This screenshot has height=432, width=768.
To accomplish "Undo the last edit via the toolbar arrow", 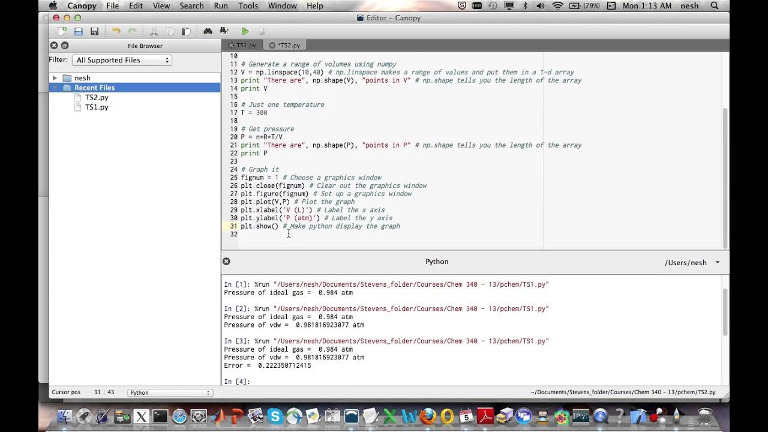I will (x=116, y=31).
